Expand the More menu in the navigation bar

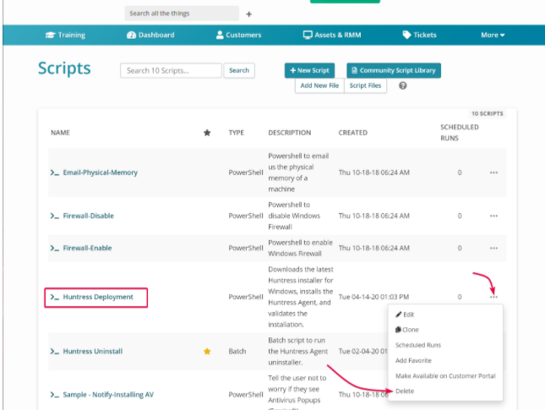tap(493, 35)
